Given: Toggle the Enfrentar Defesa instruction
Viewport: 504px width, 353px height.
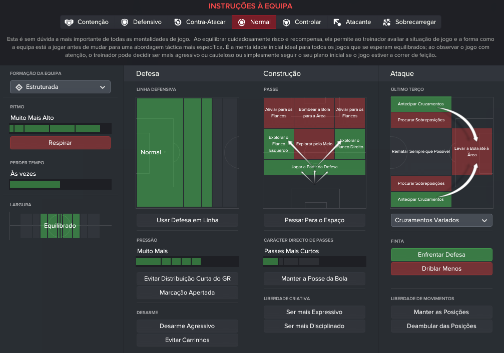Looking at the screenshot, I should tap(441, 255).
